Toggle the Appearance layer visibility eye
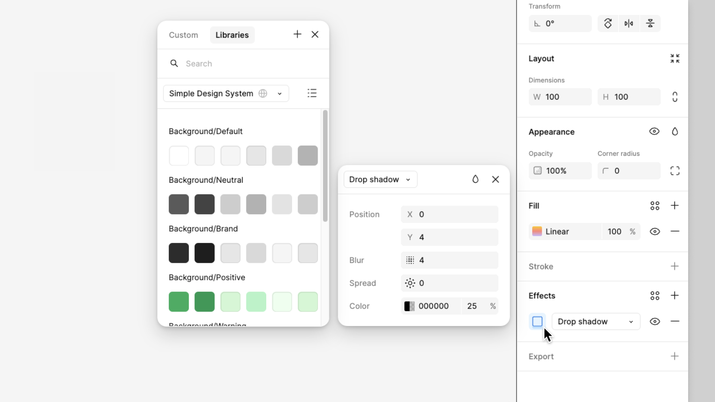The width and height of the screenshot is (715, 402). [654, 132]
